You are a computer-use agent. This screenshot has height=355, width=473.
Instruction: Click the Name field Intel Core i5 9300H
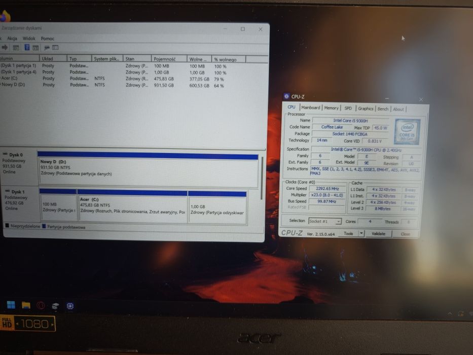click(350, 121)
